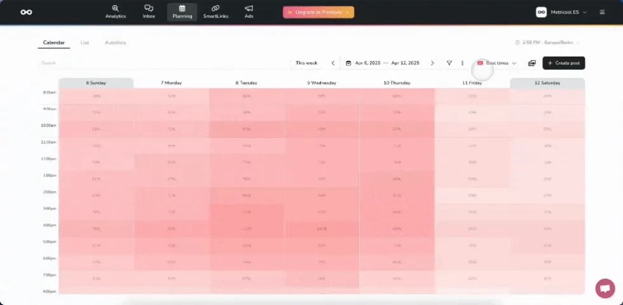
Task: Open the hamburger main menu
Action: (x=602, y=12)
